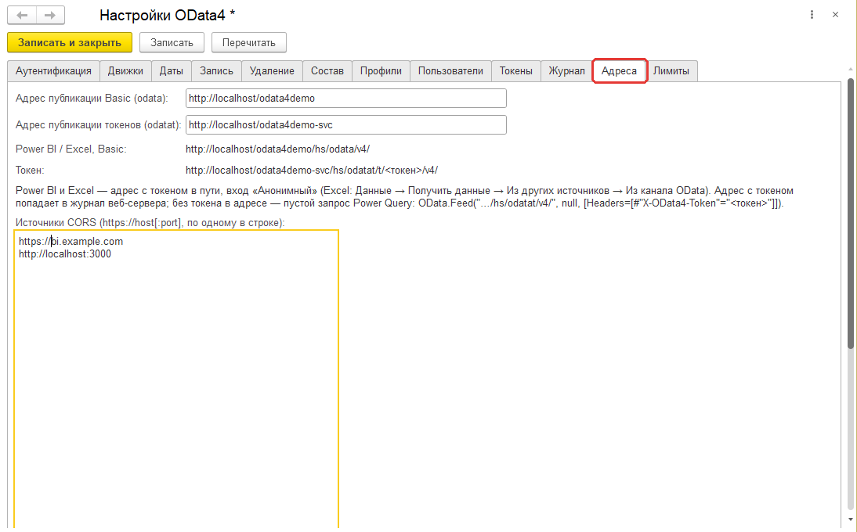Switch to the Лимиты tab
857x532 pixels.
671,71
